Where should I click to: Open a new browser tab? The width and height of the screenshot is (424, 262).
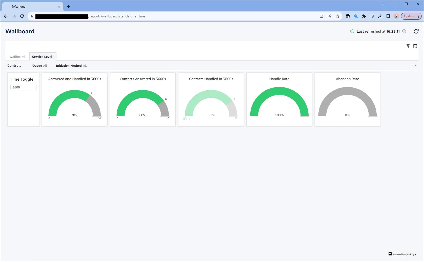pyautogui.click(x=69, y=7)
